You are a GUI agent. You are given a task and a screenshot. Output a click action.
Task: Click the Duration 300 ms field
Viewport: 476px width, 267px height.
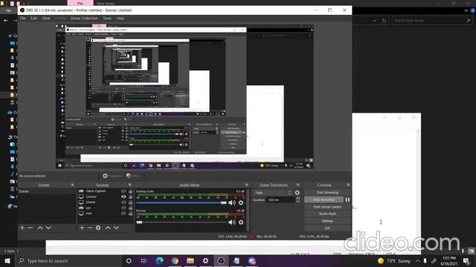280,200
